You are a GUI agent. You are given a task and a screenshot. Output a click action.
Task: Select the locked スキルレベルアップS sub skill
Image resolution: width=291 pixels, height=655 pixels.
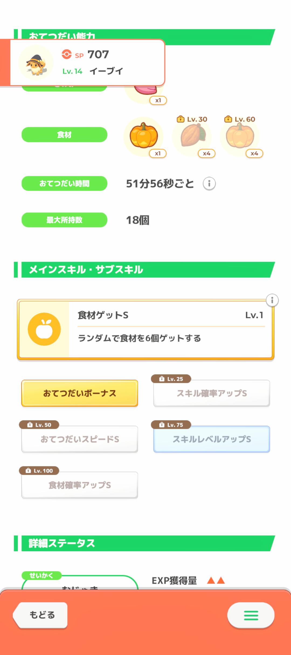(x=212, y=439)
